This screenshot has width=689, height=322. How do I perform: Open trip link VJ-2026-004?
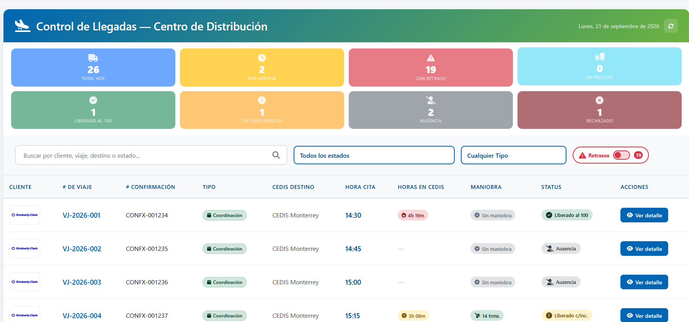pos(82,315)
